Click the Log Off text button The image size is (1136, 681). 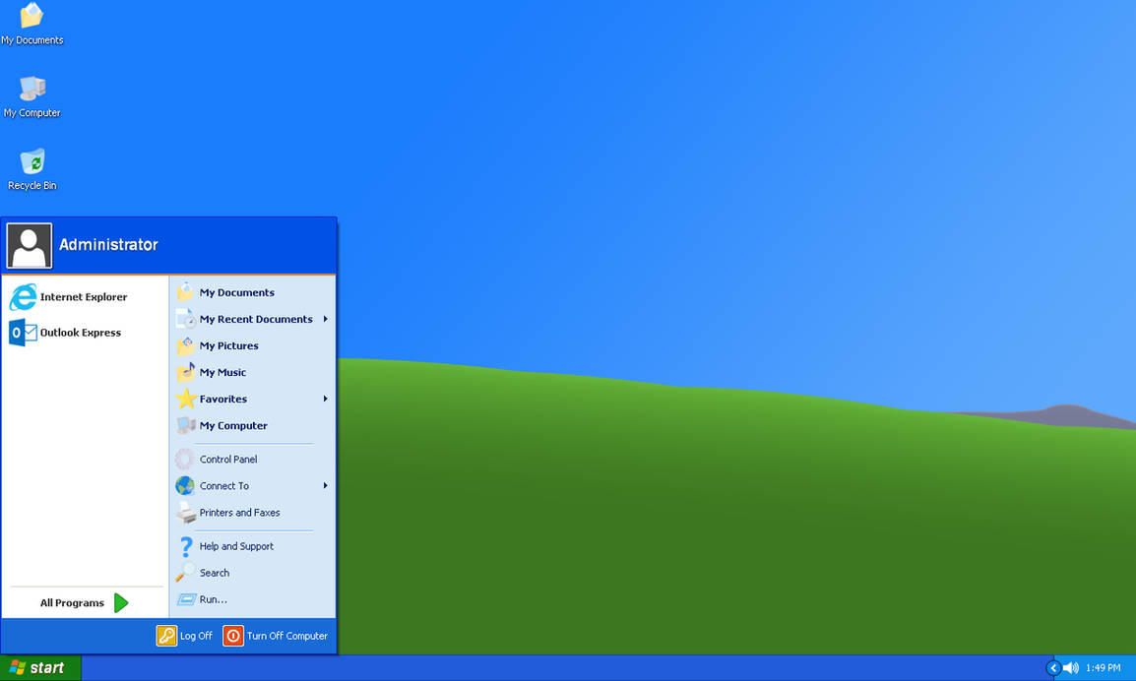pos(196,636)
